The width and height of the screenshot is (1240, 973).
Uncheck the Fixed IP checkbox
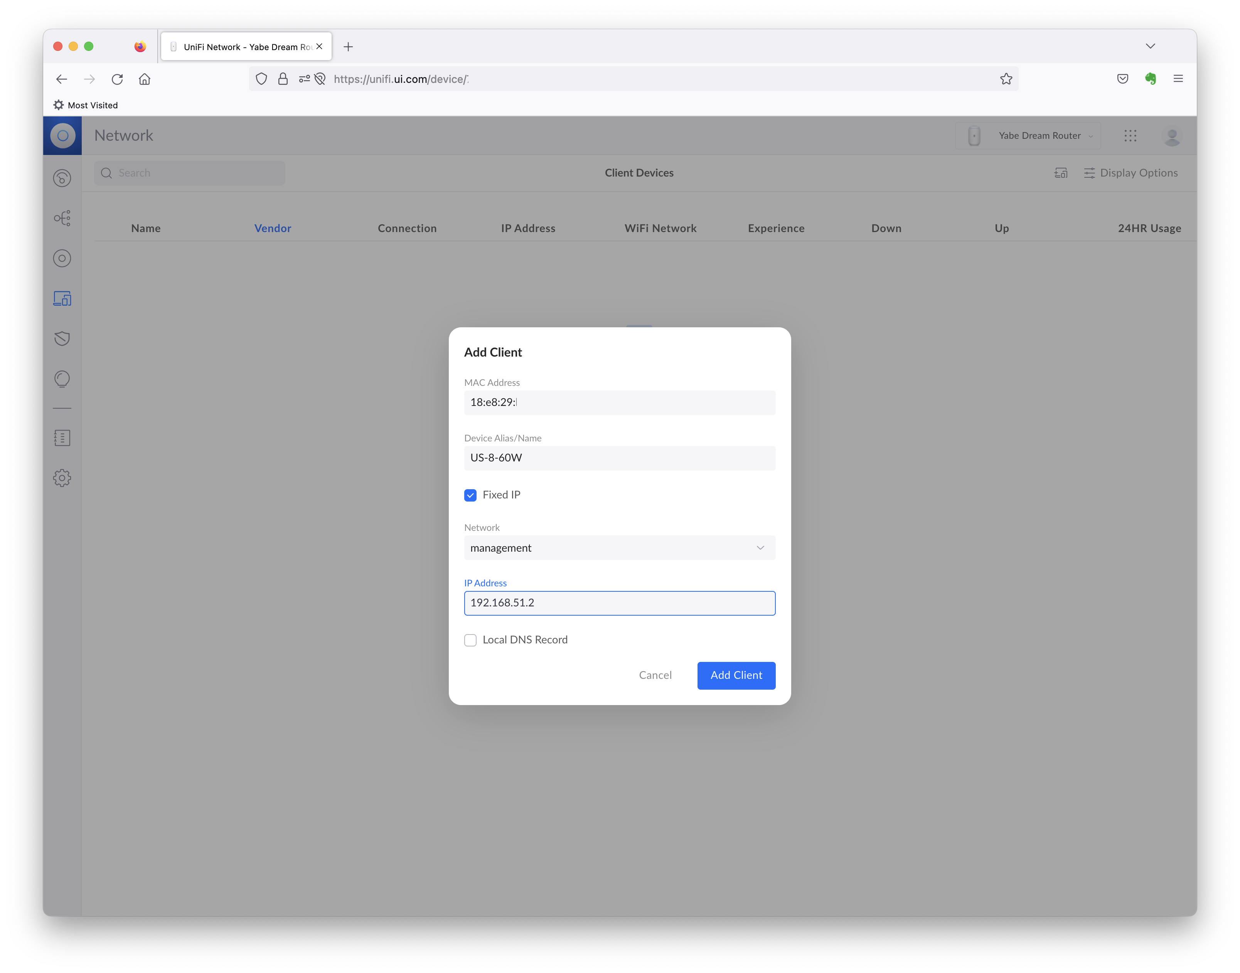pos(470,496)
